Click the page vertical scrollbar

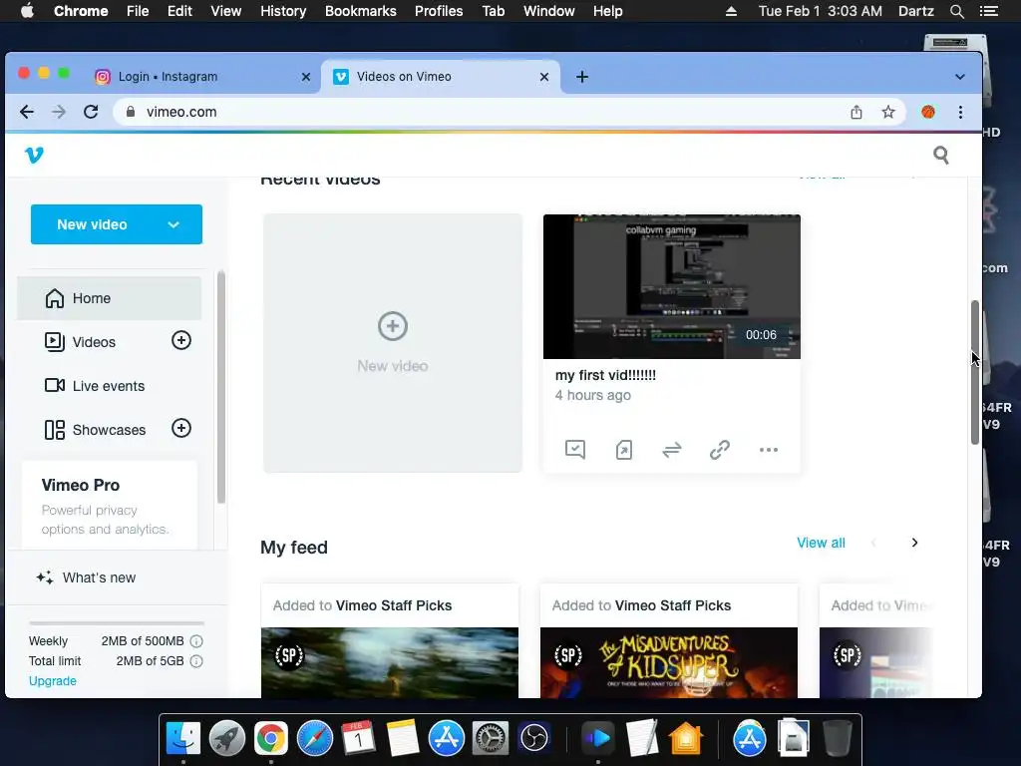(975, 373)
